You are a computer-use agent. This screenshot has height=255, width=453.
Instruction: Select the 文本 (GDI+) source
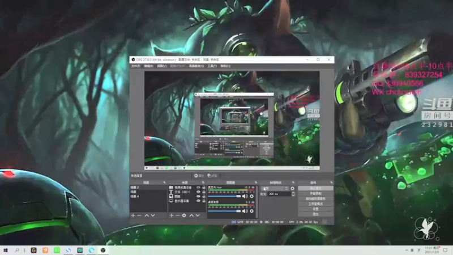(182, 192)
